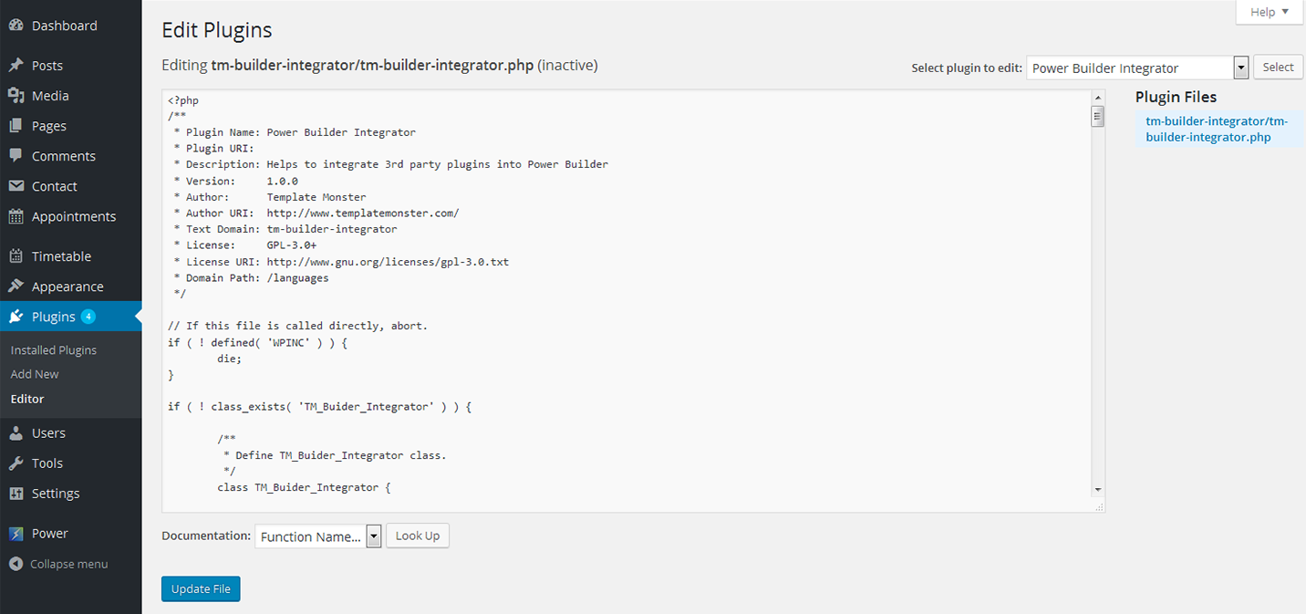Viewport: 1306px width, 614px height.
Task: Click the Power lightning bolt icon
Action: [x=16, y=534]
